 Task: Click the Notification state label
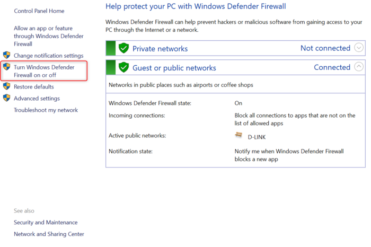point(130,152)
